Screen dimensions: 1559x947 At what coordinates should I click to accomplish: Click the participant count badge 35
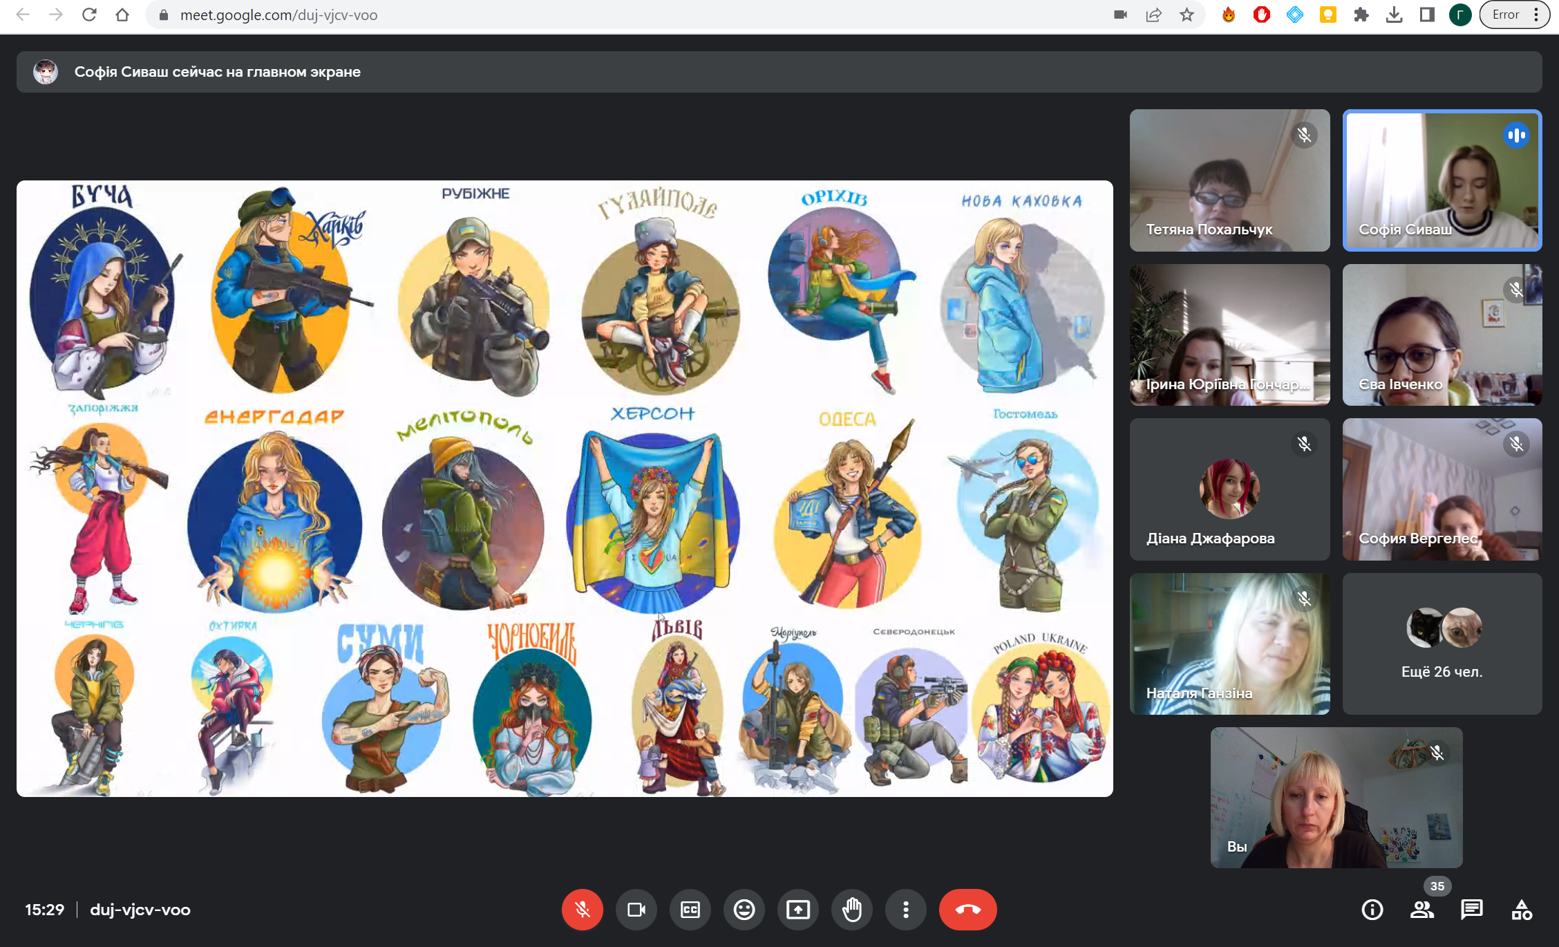click(1437, 886)
